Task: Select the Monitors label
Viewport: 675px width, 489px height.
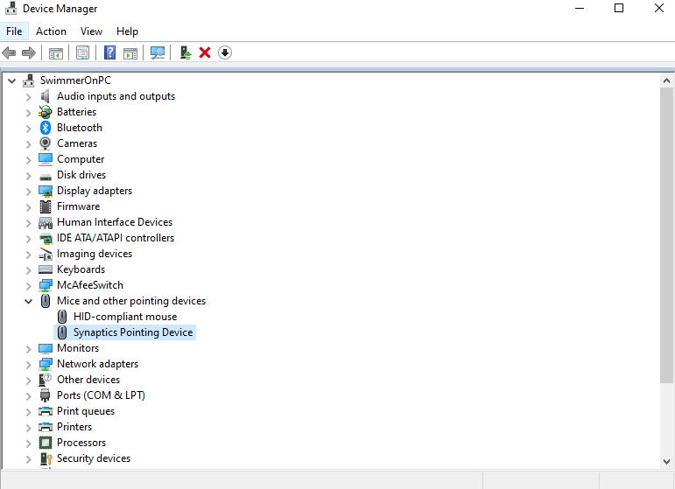Action: click(x=78, y=348)
